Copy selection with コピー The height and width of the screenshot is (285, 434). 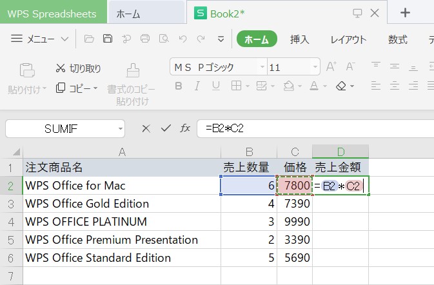(x=74, y=88)
